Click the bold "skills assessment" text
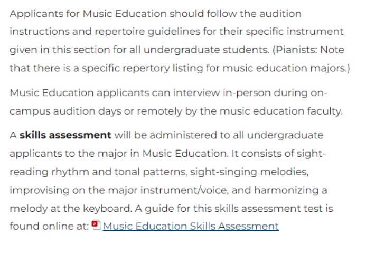This screenshot has width=366, height=253. click(65, 135)
